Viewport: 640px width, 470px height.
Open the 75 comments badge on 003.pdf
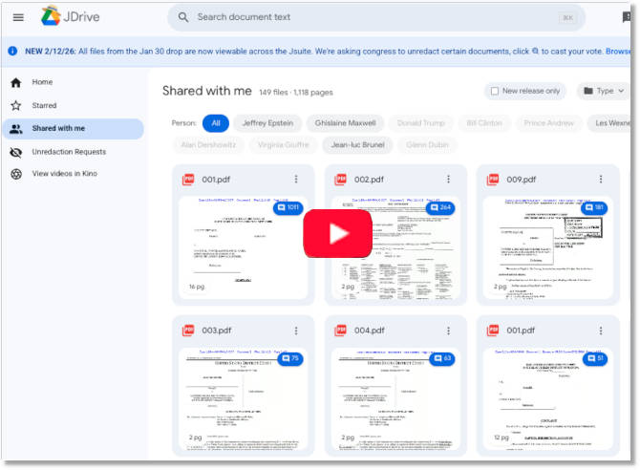point(290,359)
